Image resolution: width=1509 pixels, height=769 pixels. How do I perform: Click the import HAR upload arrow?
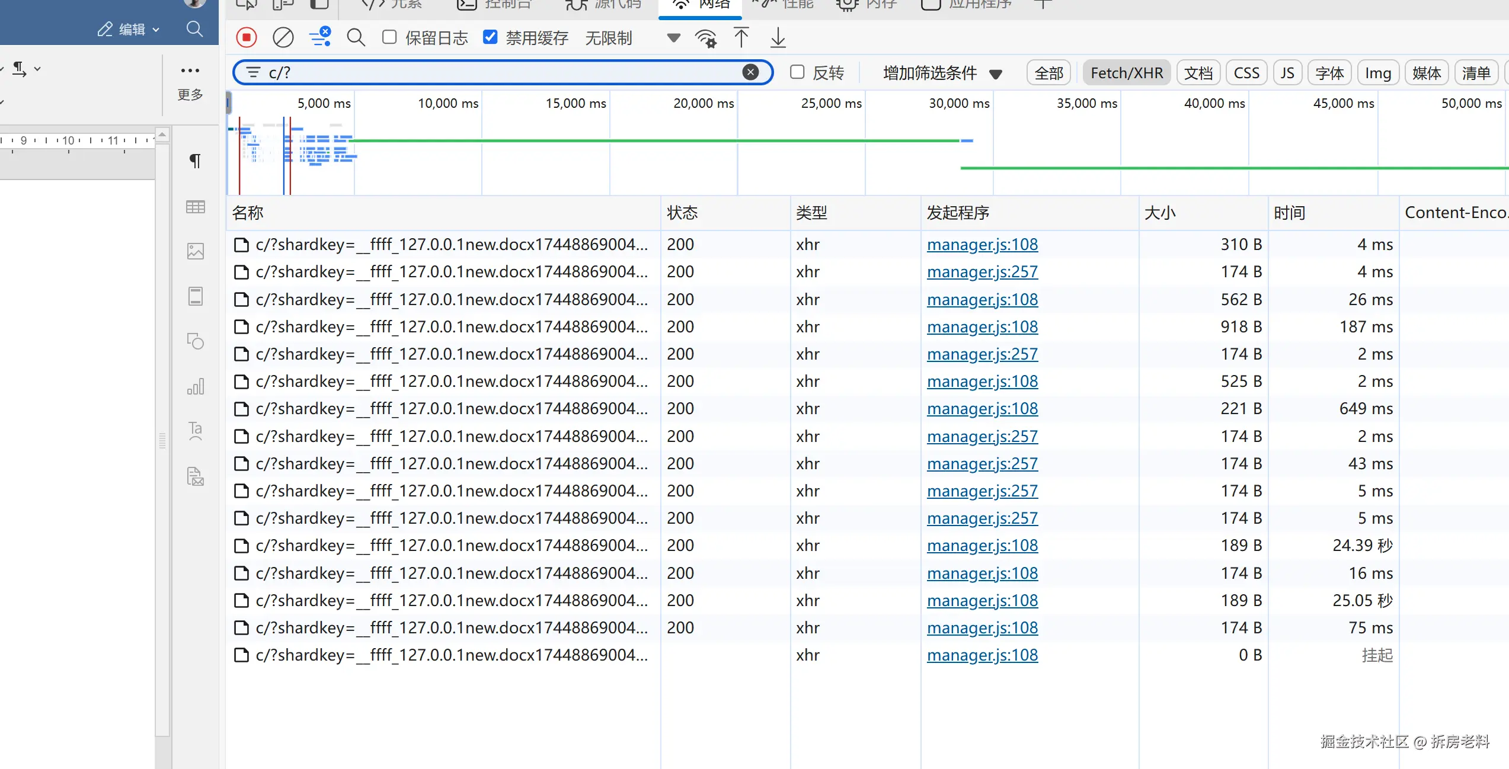click(x=741, y=38)
